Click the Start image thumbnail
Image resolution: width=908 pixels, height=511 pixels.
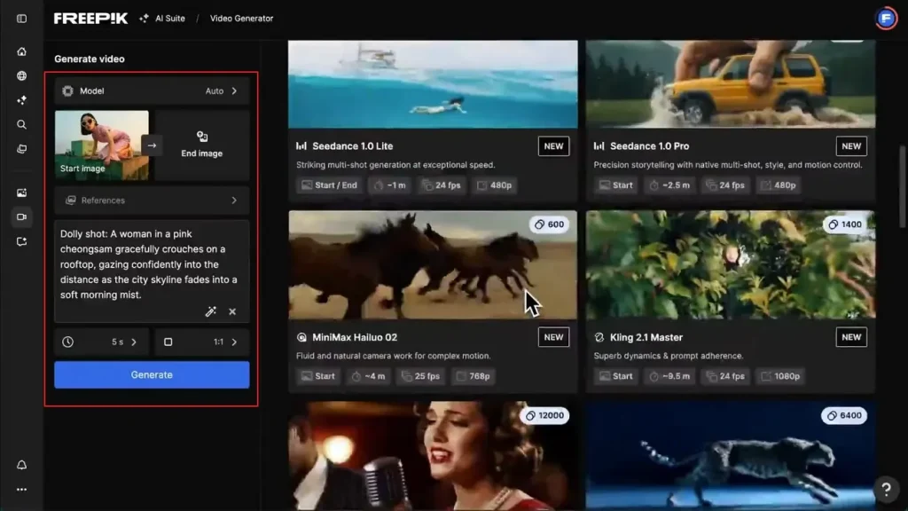coord(102,145)
